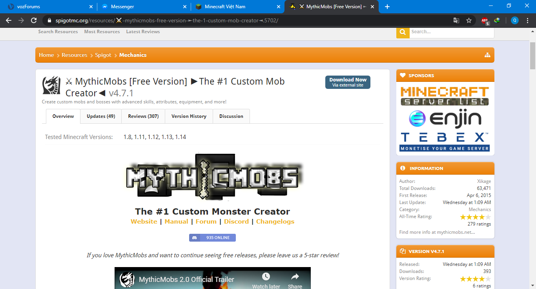536x289 pixels.
Task: Click the orange search magnifier icon
Action: click(403, 32)
